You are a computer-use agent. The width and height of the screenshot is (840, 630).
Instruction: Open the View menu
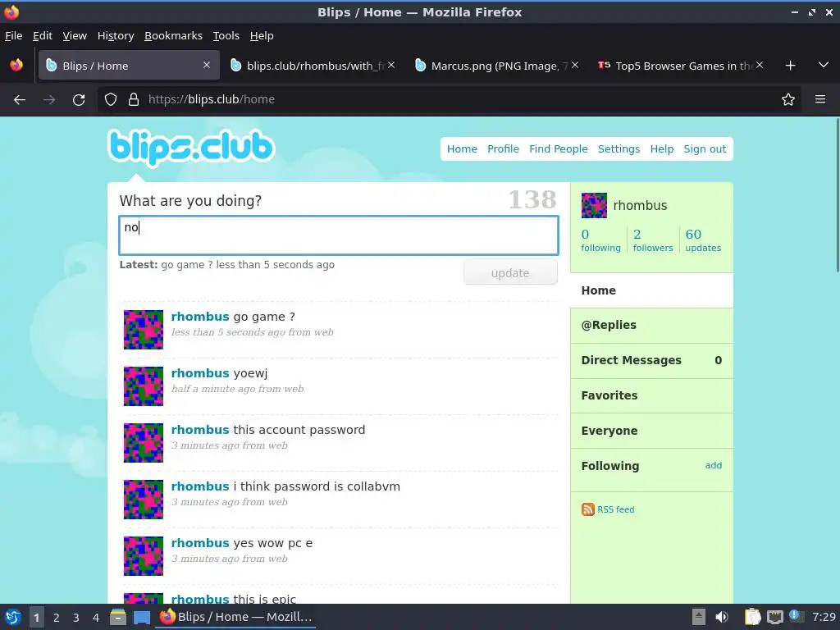pyautogui.click(x=75, y=36)
